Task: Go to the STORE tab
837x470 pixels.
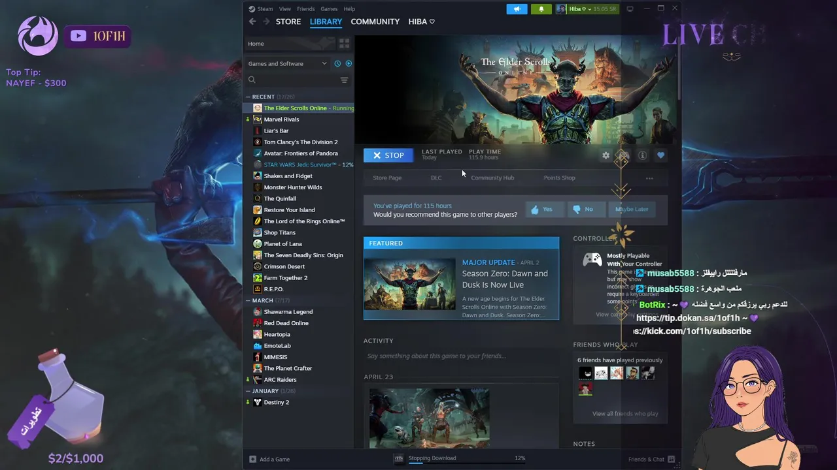Action: click(x=288, y=22)
